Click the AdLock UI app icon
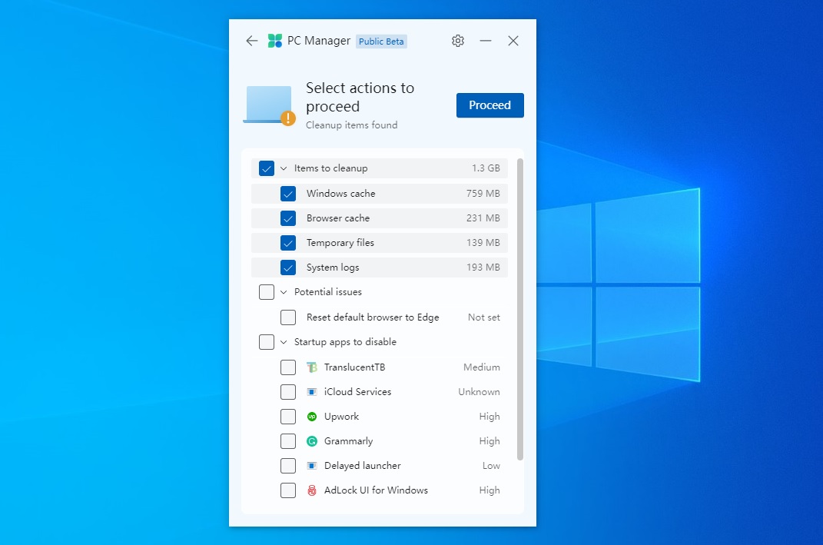This screenshot has height=545, width=823. pyautogui.click(x=311, y=490)
